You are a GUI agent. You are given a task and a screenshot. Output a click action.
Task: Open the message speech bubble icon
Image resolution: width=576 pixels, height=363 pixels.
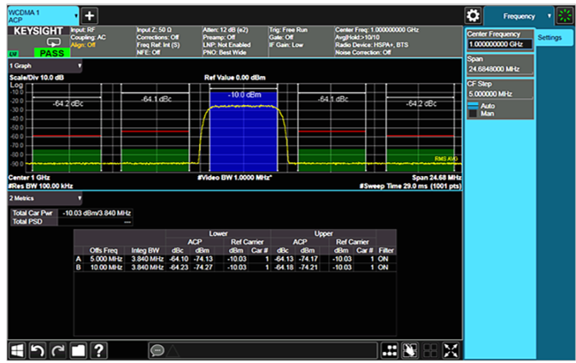(156, 350)
